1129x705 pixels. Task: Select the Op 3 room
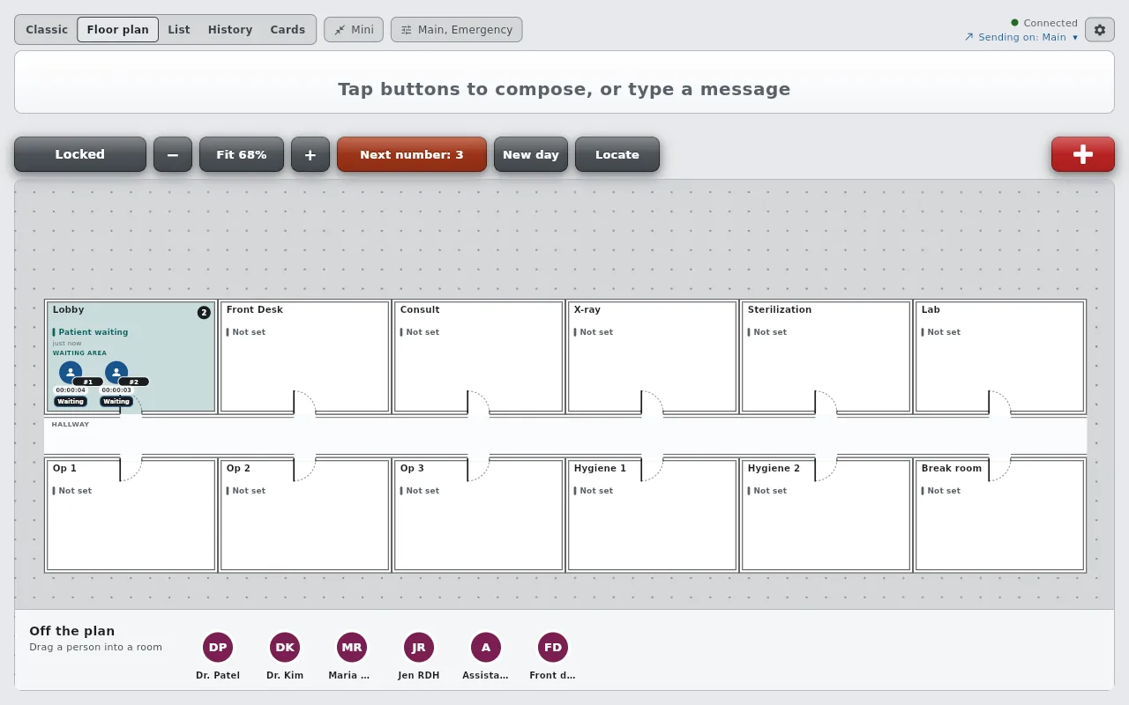(478, 516)
